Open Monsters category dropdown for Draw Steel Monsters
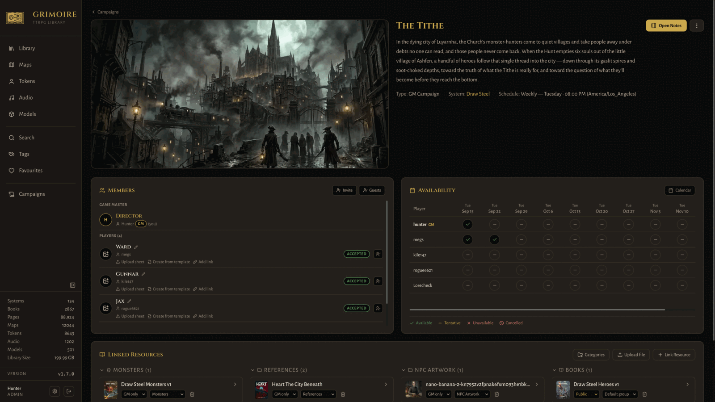The image size is (715, 402). click(x=168, y=394)
